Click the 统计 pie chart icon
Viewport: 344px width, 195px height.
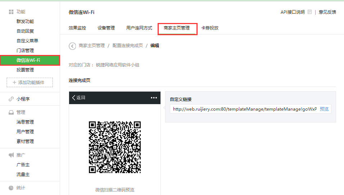(11, 188)
